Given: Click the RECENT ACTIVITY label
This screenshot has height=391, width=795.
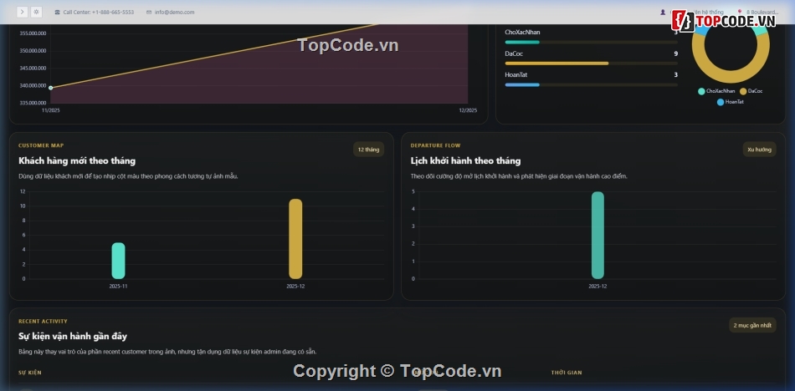Looking at the screenshot, I should coord(43,321).
